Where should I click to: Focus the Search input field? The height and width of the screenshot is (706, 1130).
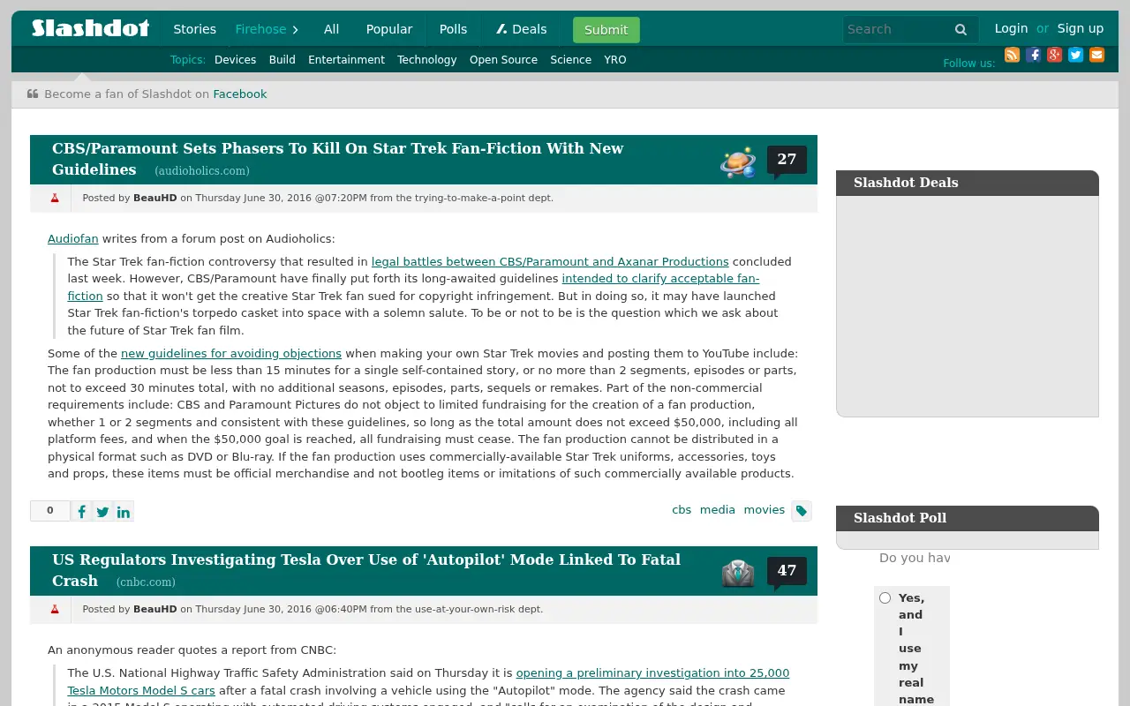click(896, 29)
